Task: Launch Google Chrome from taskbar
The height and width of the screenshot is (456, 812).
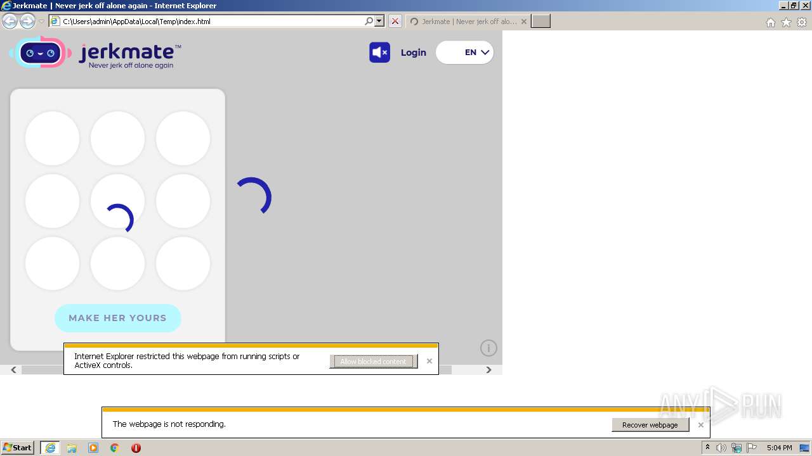Action: [115, 448]
